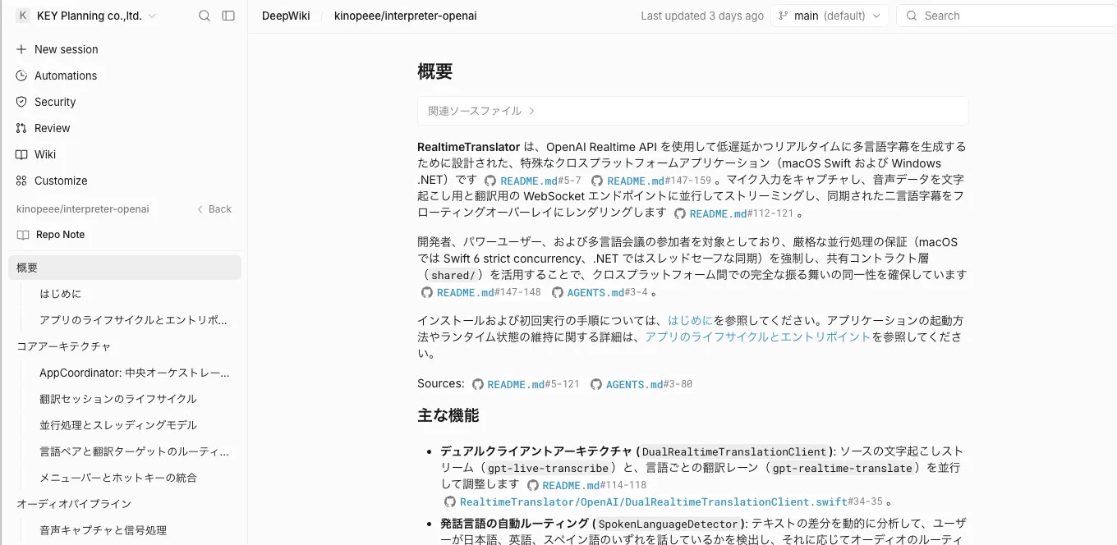1117x545 pixels.
Task: Click the GitHub icon beside README.md #147-159
Action: (597, 181)
